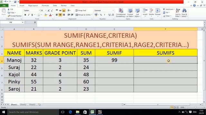The height and width of the screenshot is (115, 206).
Task: Click the AutoSum button
Action: coord(168,9)
